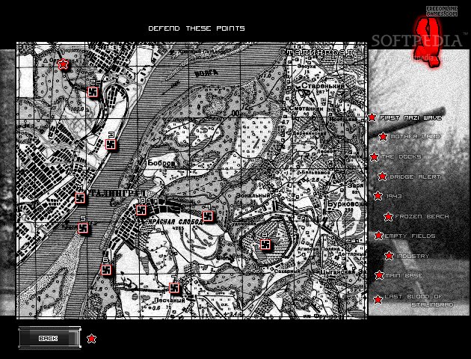The height and width of the screenshot is (359, 471).
Task: Click star beside The Docks
Action: pyautogui.click(x=374, y=156)
